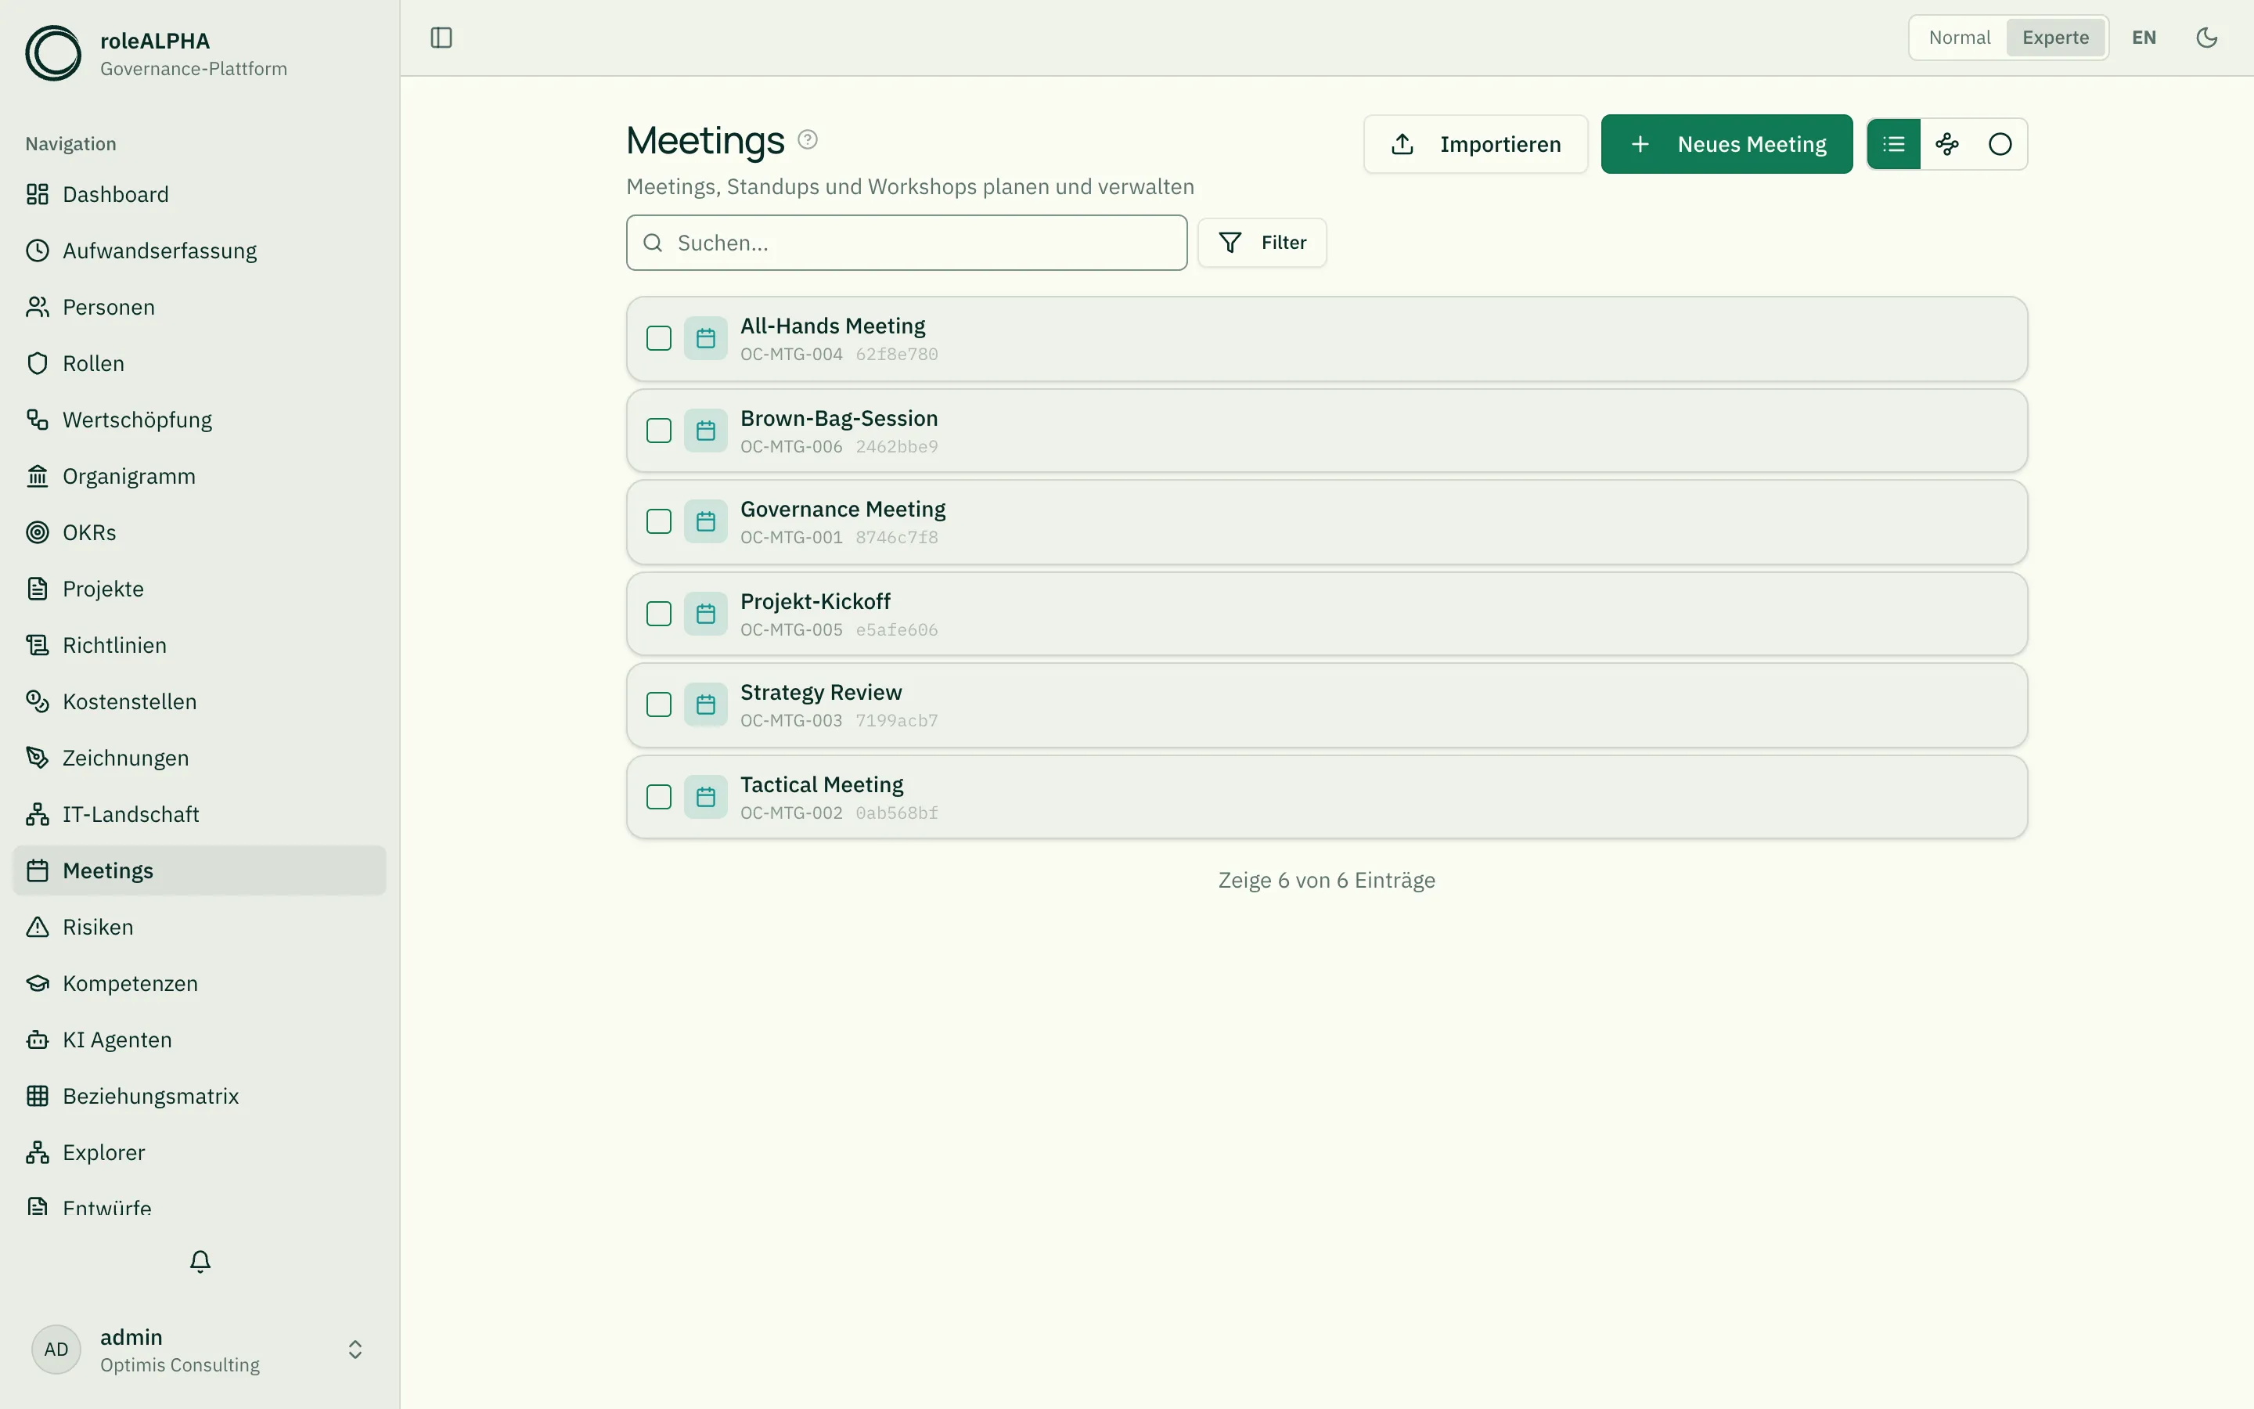Open Organigramm in the sidebar

pyautogui.click(x=200, y=476)
